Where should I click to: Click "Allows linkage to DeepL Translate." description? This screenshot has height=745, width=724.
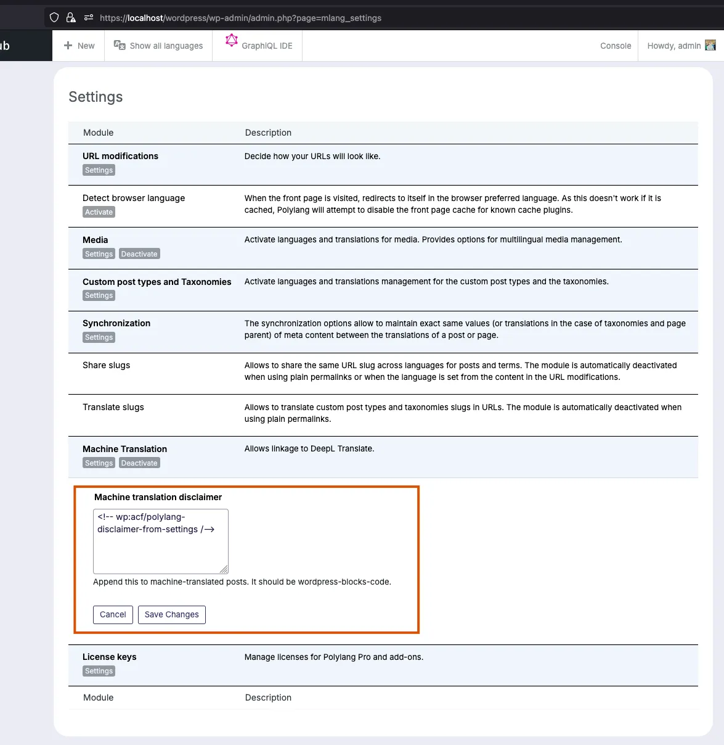tap(309, 448)
